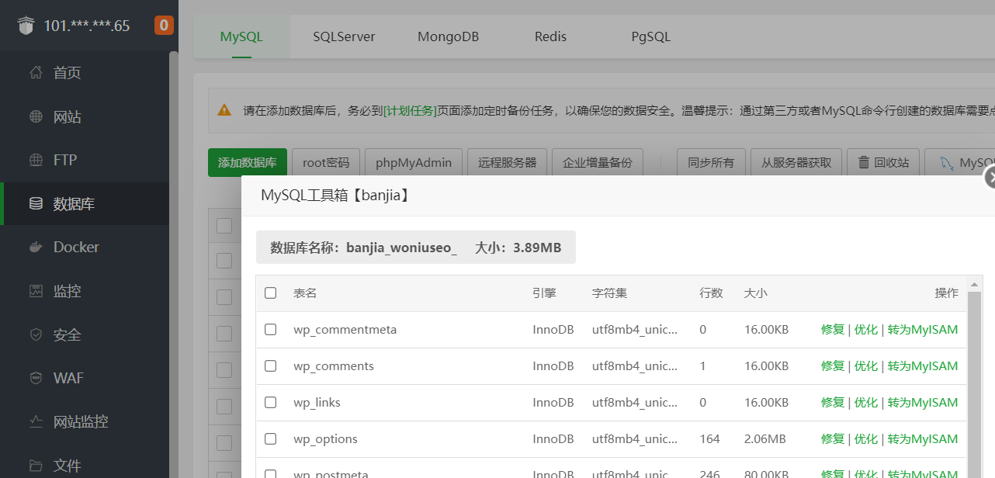Select all tables via header checkbox

pyautogui.click(x=271, y=293)
